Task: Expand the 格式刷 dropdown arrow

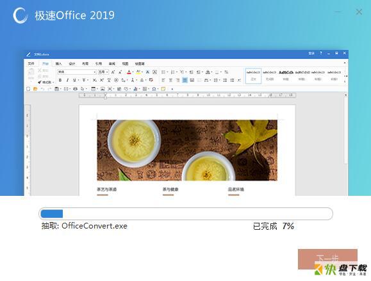Action: click(x=53, y=83)
